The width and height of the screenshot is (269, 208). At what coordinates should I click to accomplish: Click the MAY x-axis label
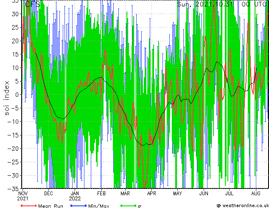(x=177, y=194)
